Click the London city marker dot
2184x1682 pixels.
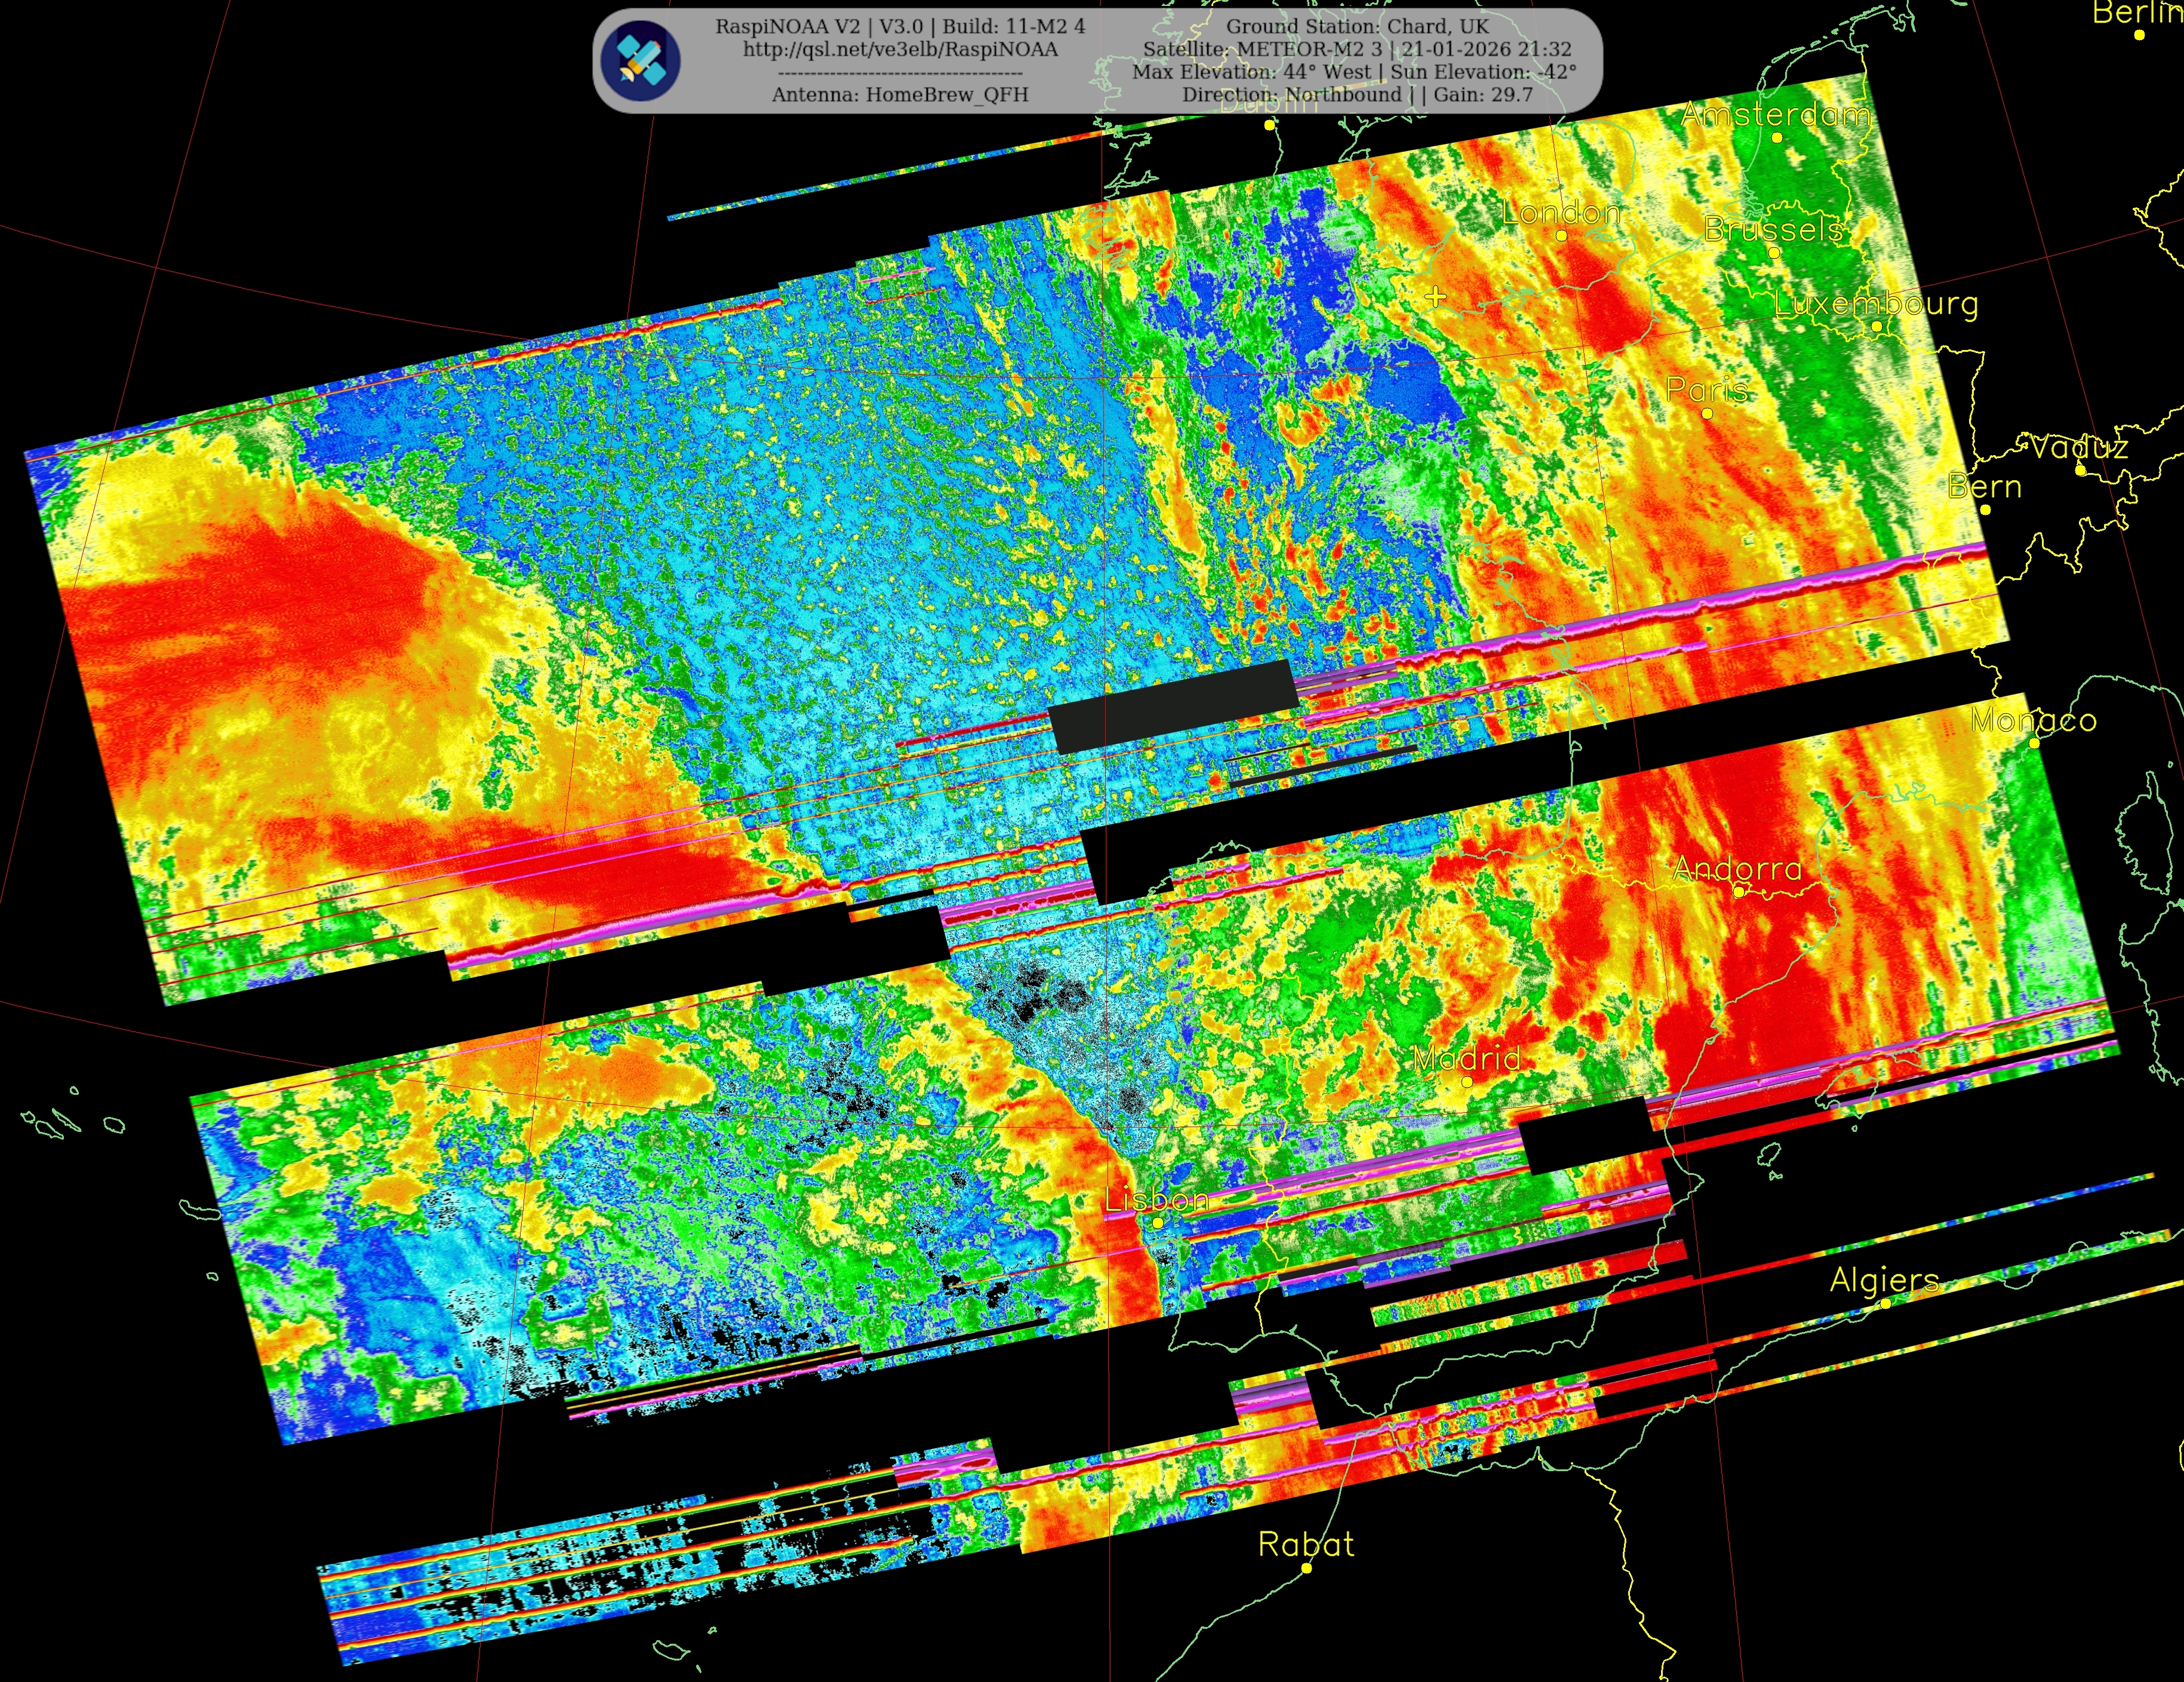point(1561,236)
